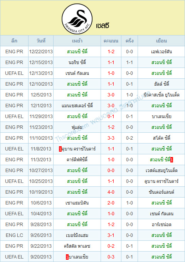
Task: Open away team นิวคาสเซิ่ล ยูไนเต็ด
Action: [x=161, y=95]
